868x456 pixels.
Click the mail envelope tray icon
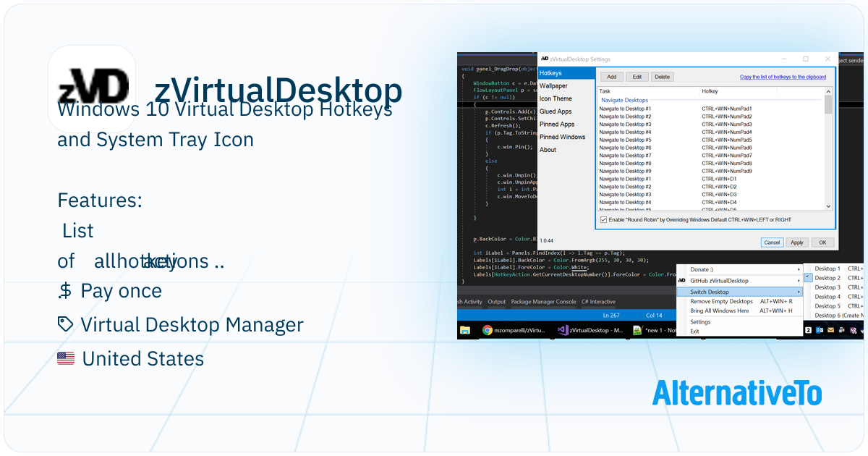click(832, 330)
